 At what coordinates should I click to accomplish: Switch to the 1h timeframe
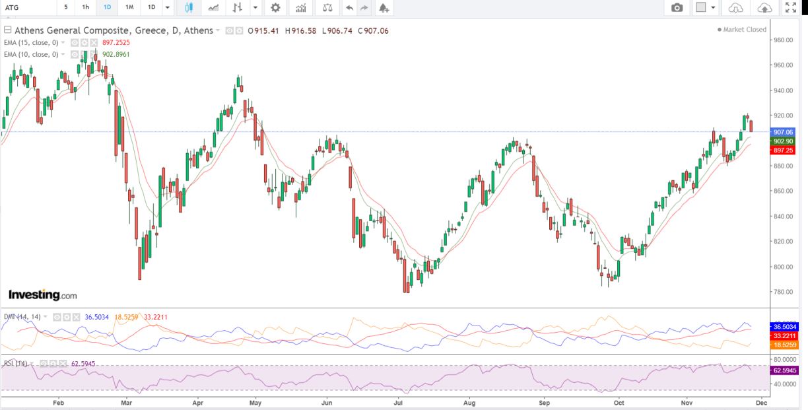pyautogui.click(x=86, y=8)
